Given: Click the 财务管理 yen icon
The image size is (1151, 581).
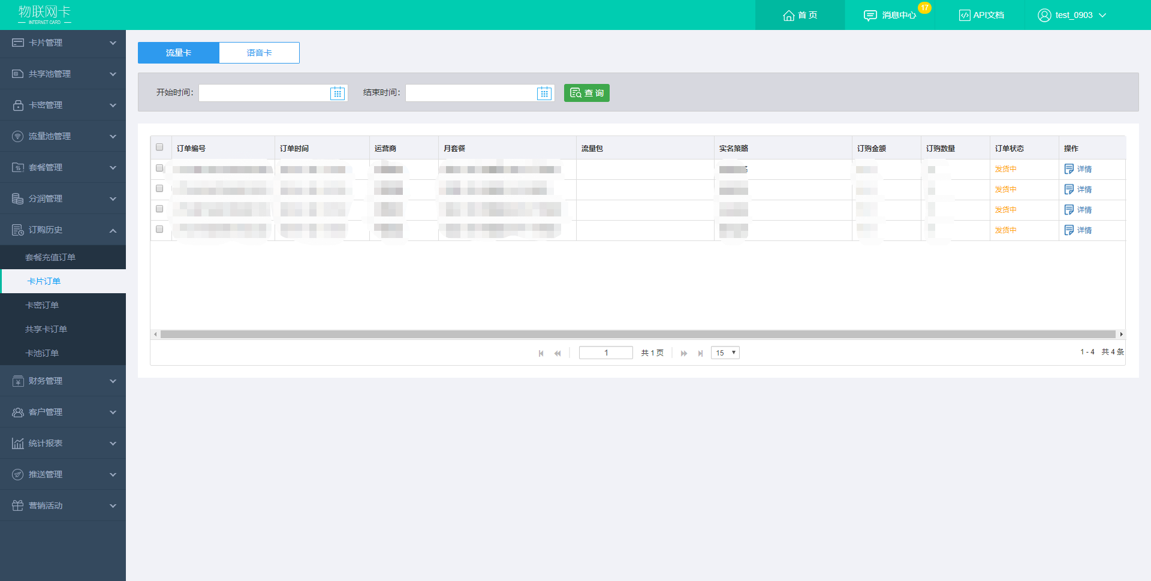Looking at the screenshot, I should 18,381.
